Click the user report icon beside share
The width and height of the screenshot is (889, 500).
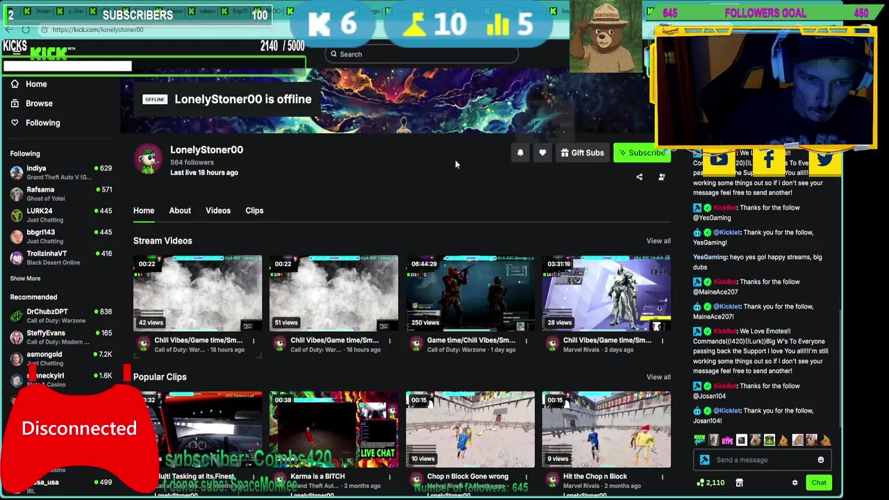coord(661,177)
